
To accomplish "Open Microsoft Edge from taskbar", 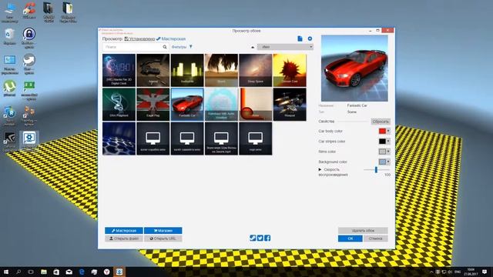I will (82, 272).
